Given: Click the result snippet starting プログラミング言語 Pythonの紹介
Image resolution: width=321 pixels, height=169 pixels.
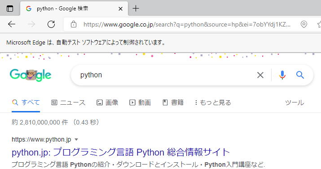Looking at the screenshot, I should click(x=138, y=165).
